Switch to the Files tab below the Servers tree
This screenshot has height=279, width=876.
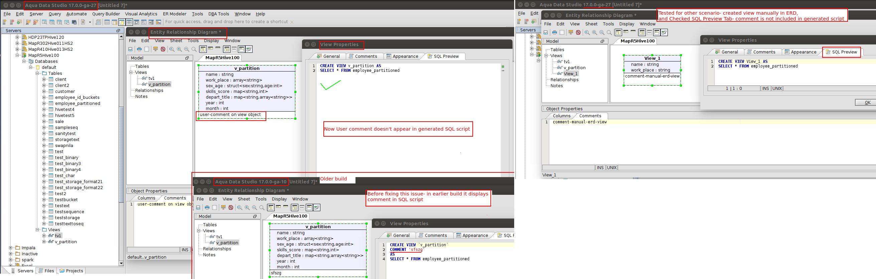(46, 271)
